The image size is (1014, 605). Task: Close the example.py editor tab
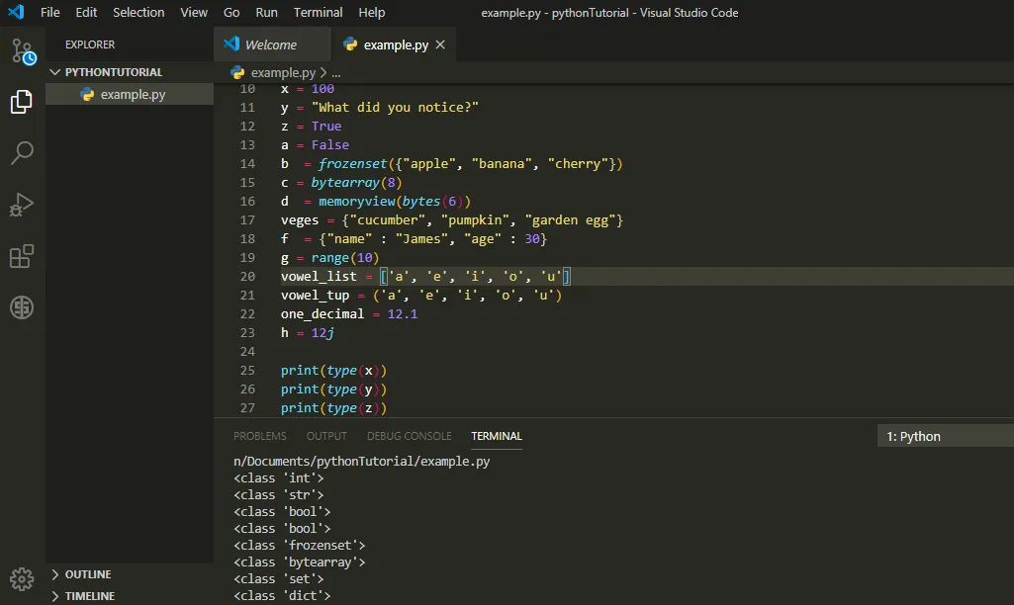pyautogui.click(x=440, y=44)
